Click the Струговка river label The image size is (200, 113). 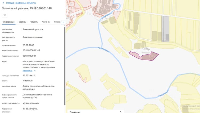[107, 16]
